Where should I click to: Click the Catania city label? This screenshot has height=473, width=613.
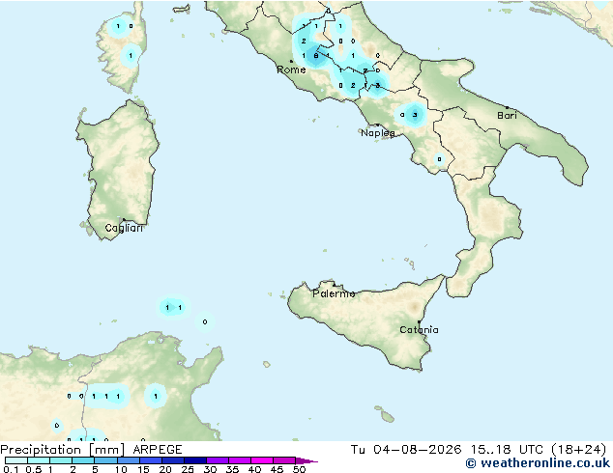(419, 330)
